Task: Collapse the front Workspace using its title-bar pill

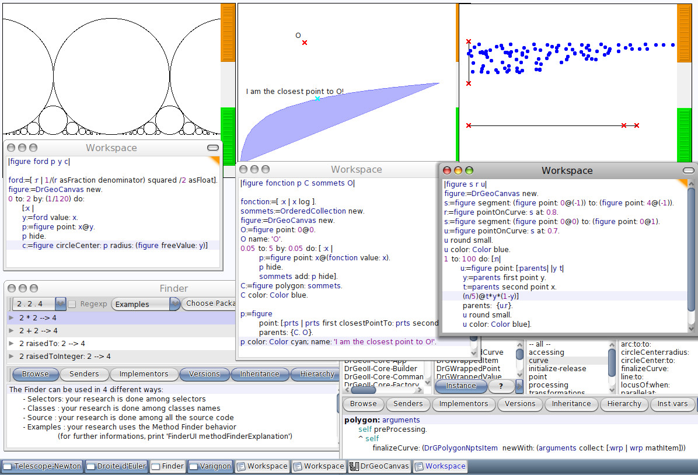Action: [x=688, y=170]
